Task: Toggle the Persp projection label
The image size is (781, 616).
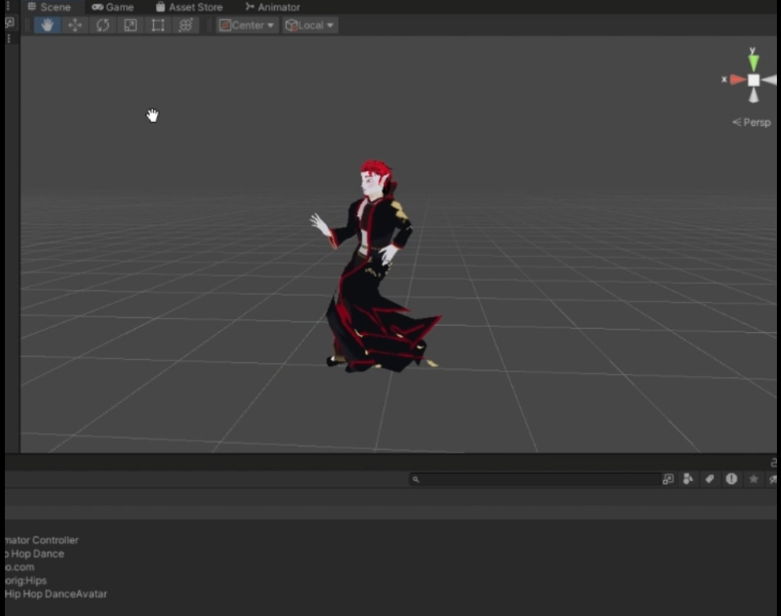Action: (x=751, y=122)
